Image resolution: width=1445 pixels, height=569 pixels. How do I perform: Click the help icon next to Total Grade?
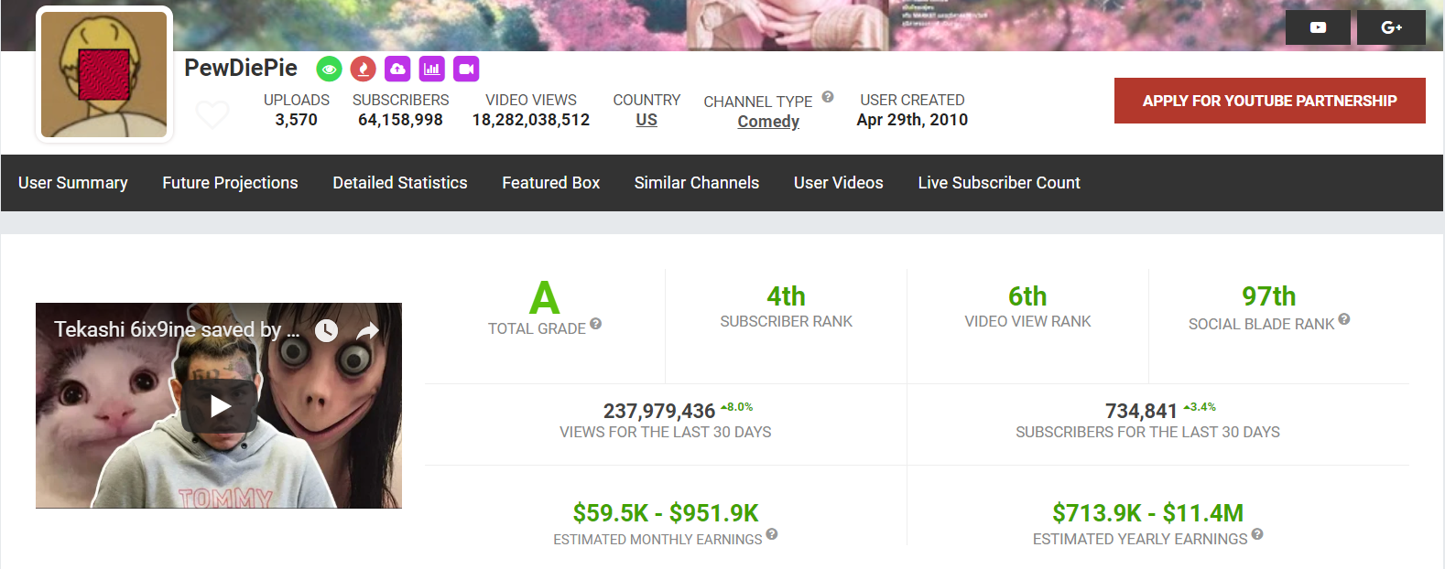click(595, 324)
